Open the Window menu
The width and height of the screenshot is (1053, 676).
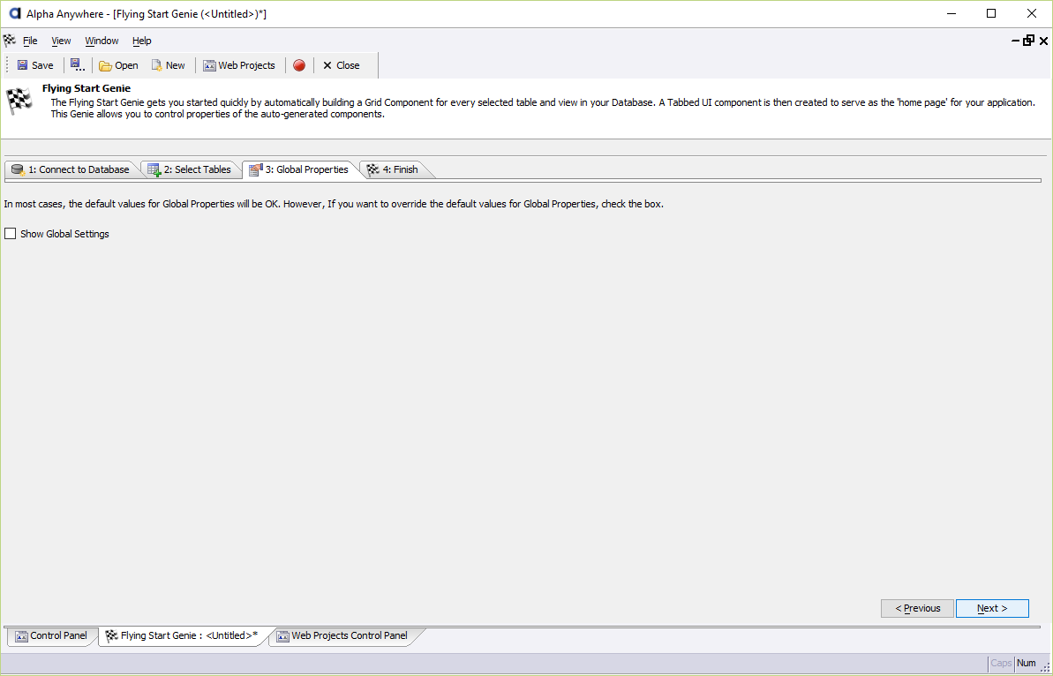pos(102,41)
